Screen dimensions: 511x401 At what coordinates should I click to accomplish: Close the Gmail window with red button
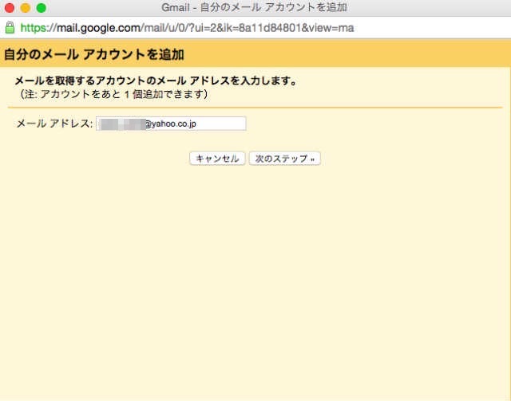tap(10, 8)
